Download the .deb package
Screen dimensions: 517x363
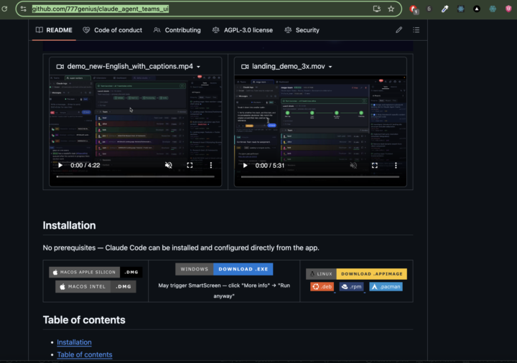322,286
